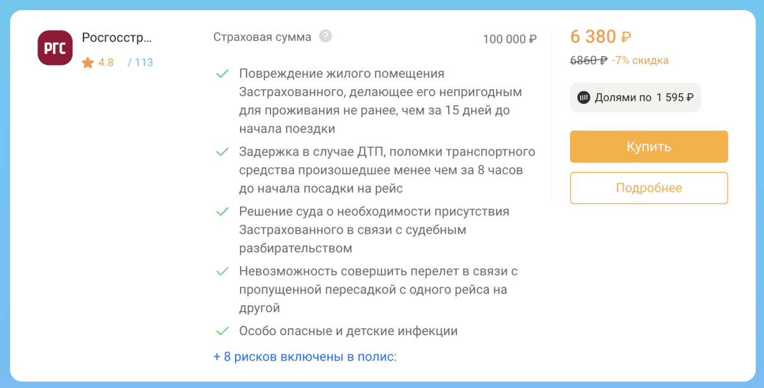The height and width of the screenshot is (388, 764).
Task: Click the 4.8 rating value
Action: [x=106, y=63]
